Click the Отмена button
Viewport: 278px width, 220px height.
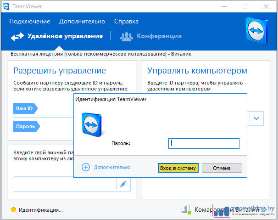point(222,168)
